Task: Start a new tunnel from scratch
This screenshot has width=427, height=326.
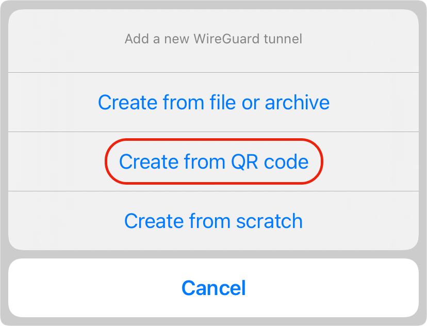Action: click(213, 221)
